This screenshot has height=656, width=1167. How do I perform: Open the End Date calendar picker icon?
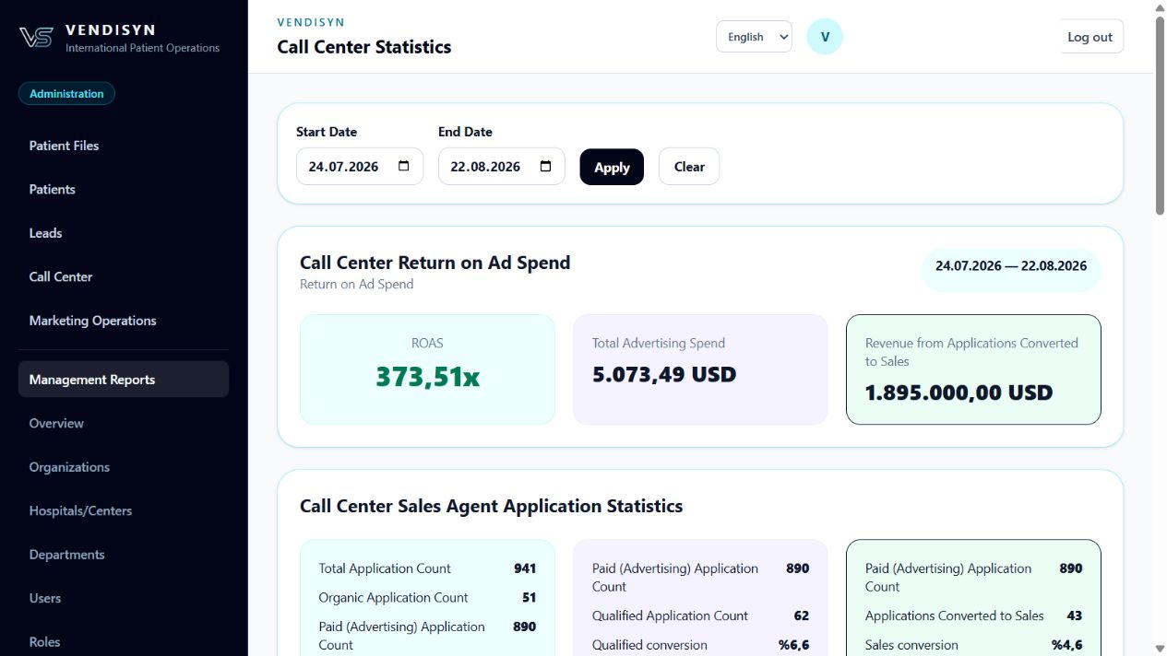tap(546, 167)
